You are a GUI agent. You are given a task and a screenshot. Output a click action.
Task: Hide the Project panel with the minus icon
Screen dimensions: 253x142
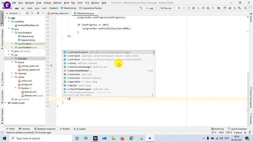(x=43, y=13)
